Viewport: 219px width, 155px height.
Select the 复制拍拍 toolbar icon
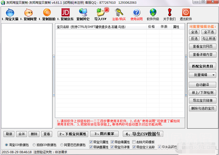pos(47,13)
